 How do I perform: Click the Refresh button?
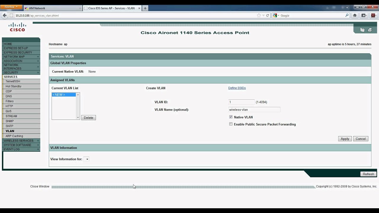point(369,174)
